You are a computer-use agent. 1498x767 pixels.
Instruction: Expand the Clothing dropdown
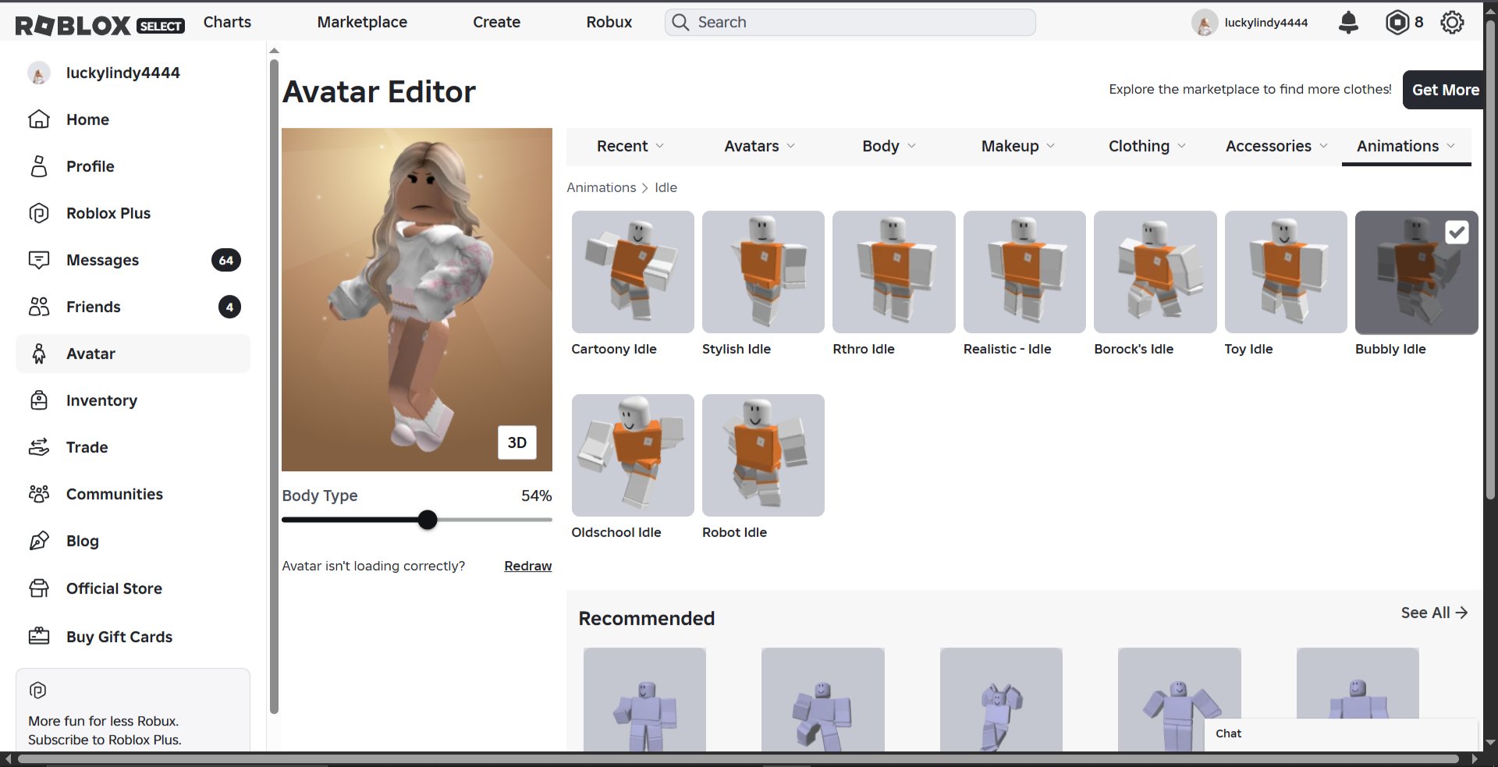[1147, 146]
